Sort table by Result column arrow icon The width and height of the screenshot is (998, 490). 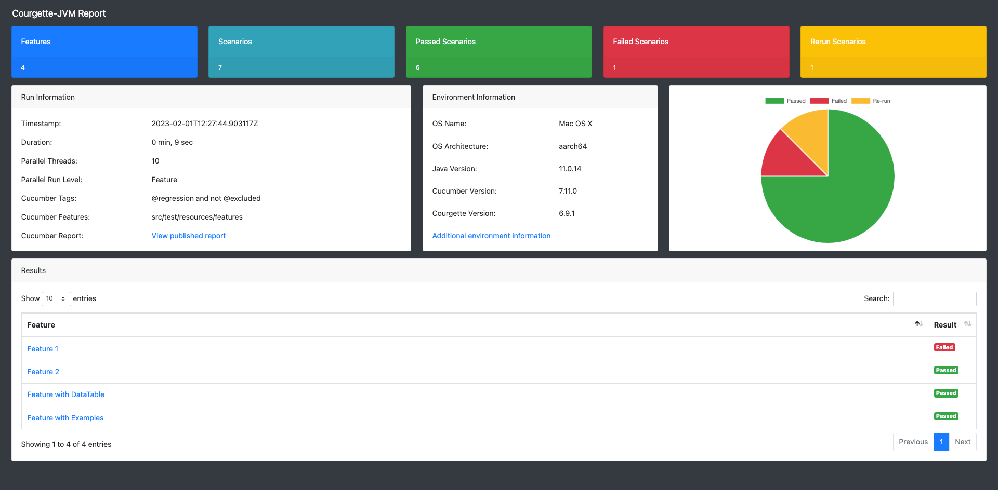967,324
